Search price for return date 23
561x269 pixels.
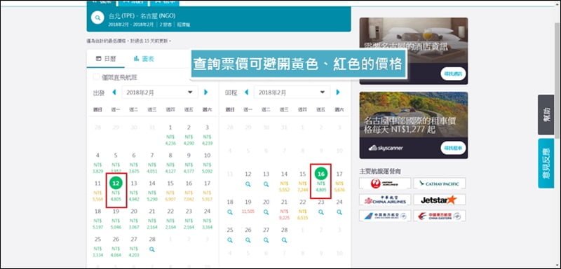(321, 212)
